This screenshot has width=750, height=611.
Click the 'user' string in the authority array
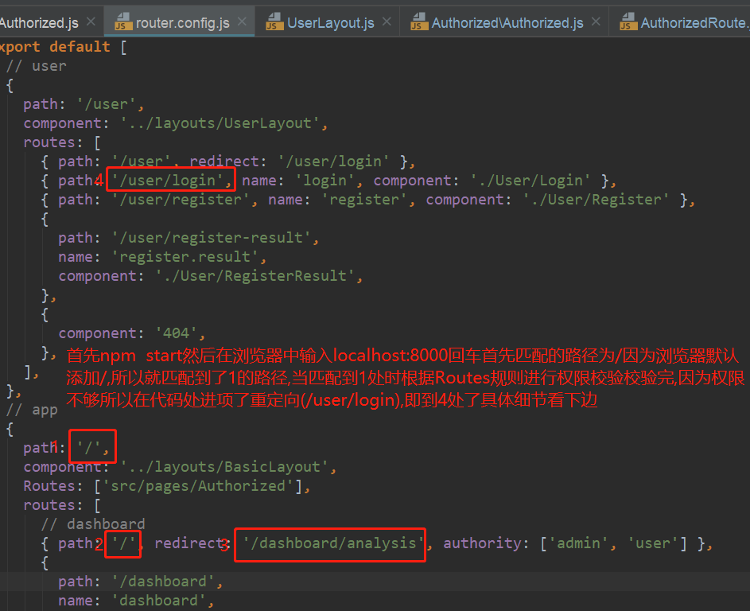tap(652, 543)
